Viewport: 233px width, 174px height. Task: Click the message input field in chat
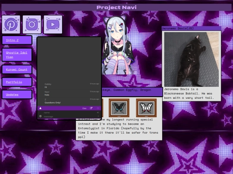coord(70,116)
